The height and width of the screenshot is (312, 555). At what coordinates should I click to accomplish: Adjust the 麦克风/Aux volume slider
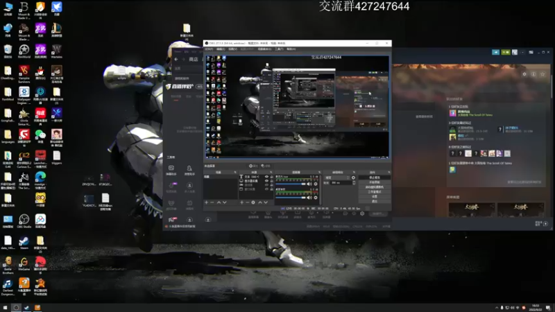click(x=291, y=184)
